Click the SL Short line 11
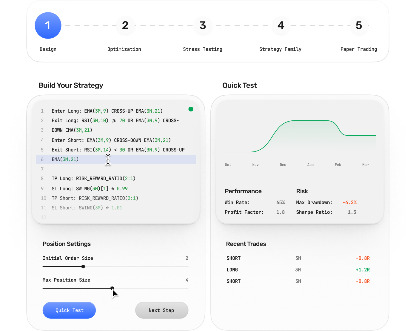This screenshot has width=416, height=331. point(87,208)
